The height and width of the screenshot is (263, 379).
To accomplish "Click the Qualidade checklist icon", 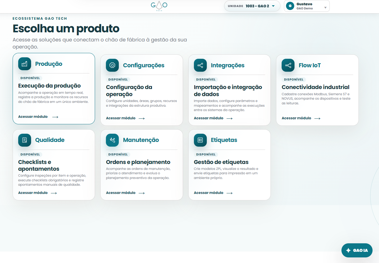I will [25, 140].
